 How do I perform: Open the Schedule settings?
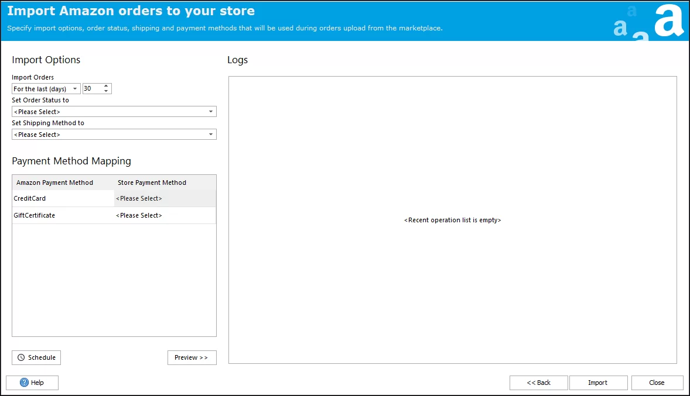pos(36,357)
